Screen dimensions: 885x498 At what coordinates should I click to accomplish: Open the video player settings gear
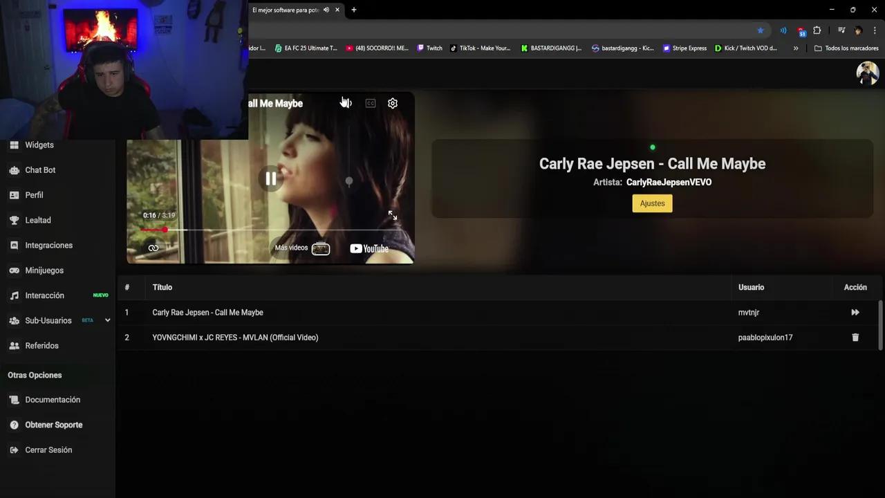393,103
